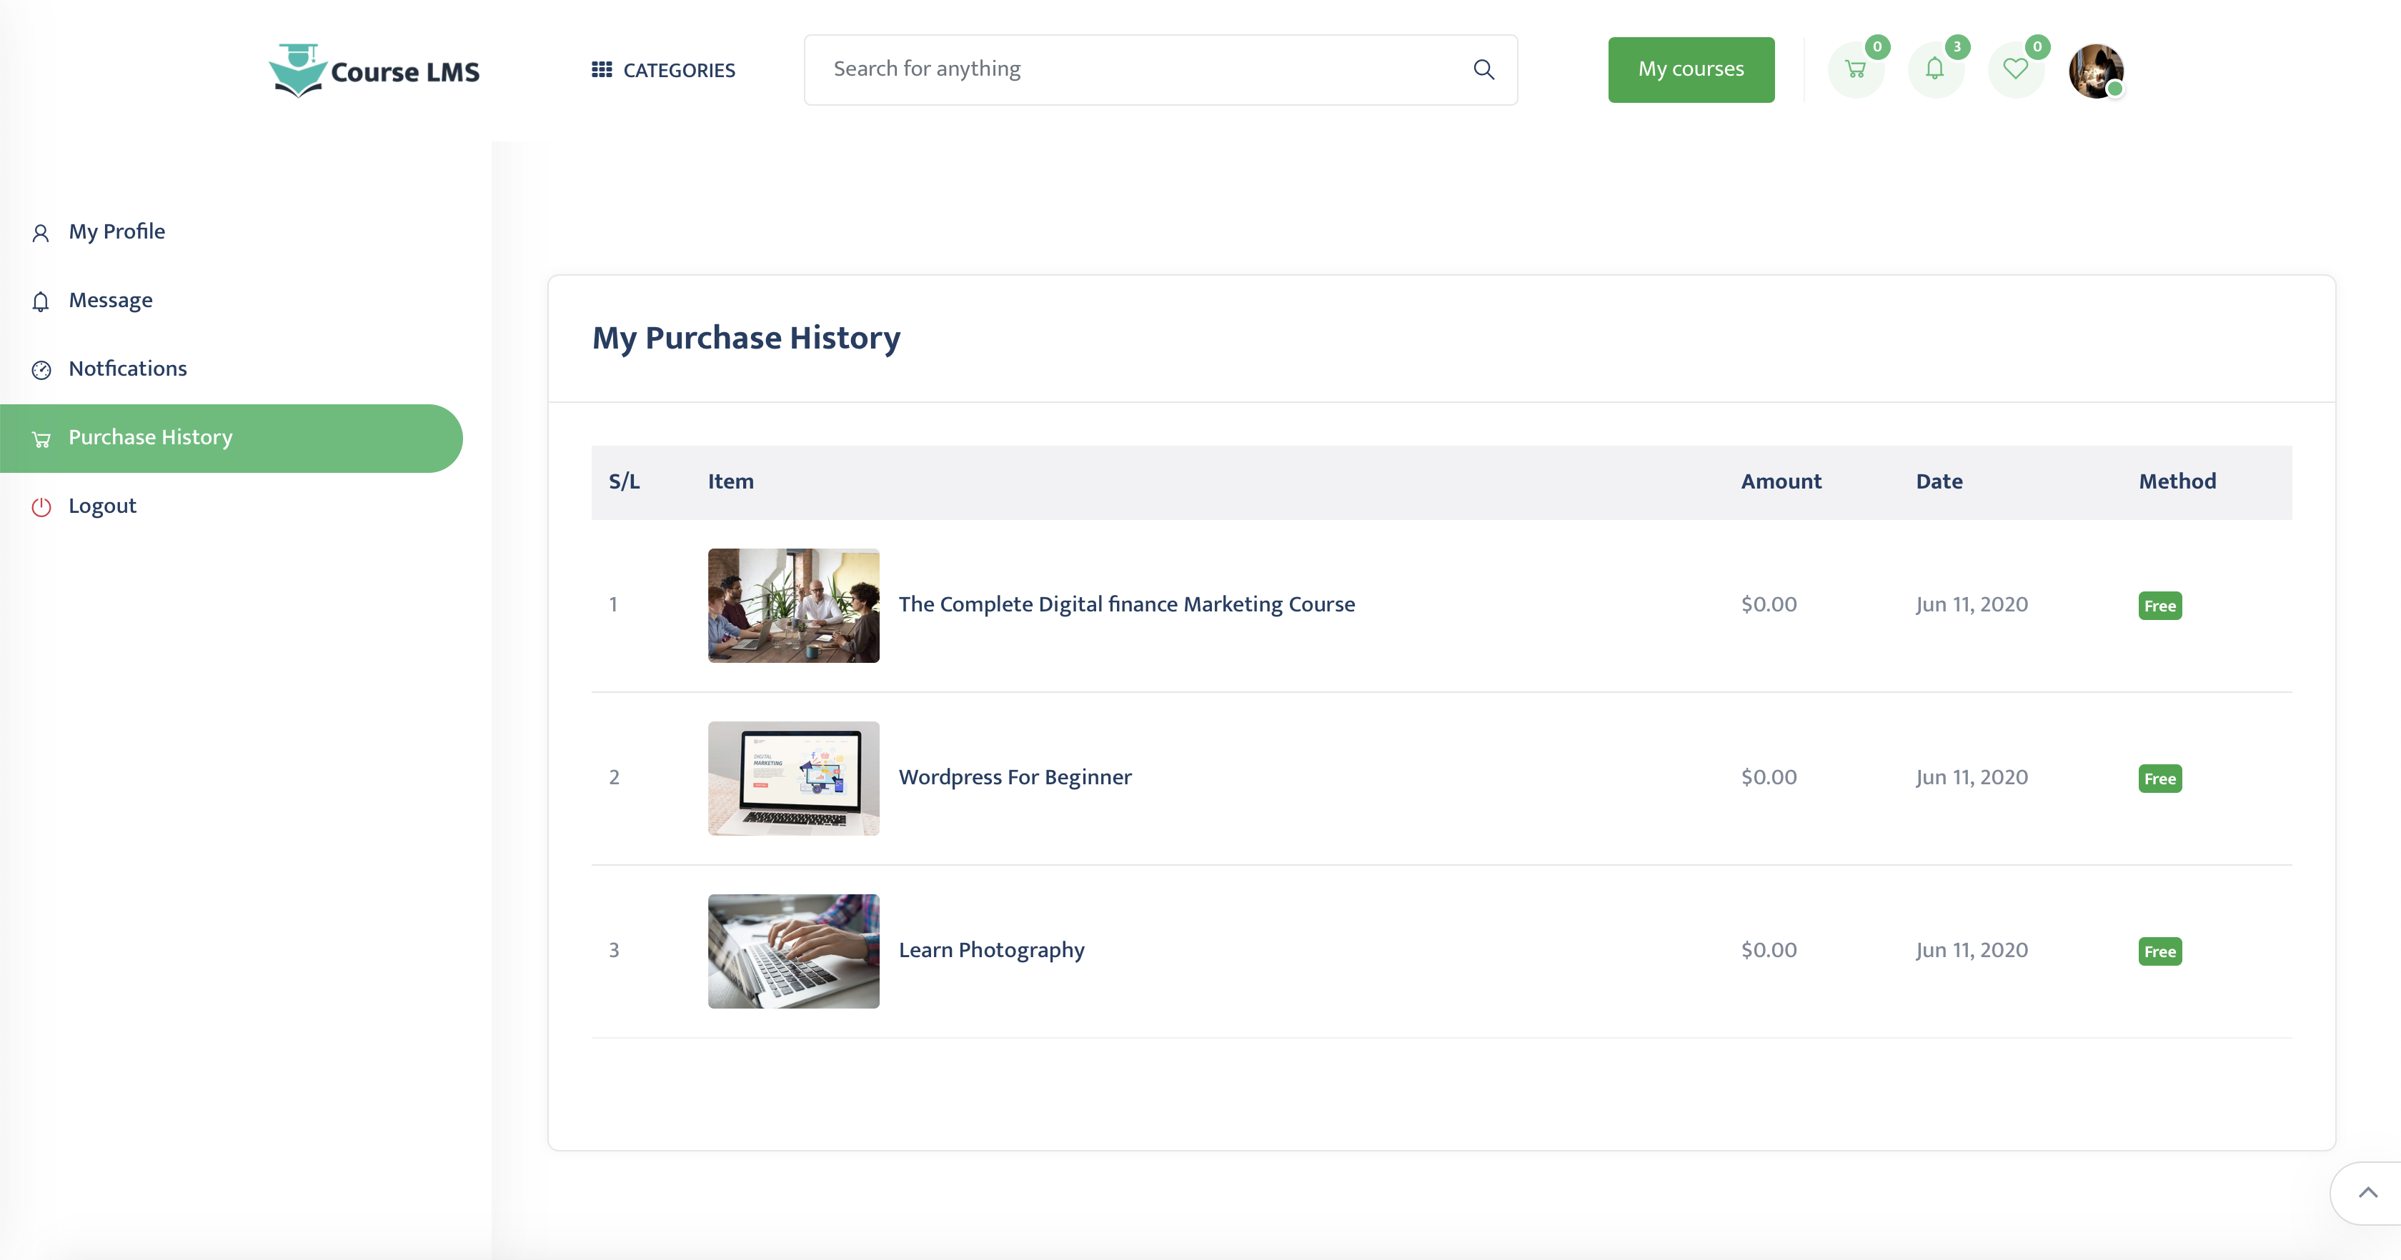View the wishlist heart icon
The image size is (2401, 1260).
pyautogui.click(x=2015, y=69)
